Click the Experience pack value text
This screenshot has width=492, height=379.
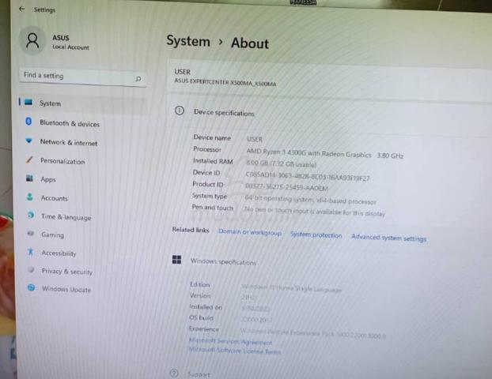(312, 333)
